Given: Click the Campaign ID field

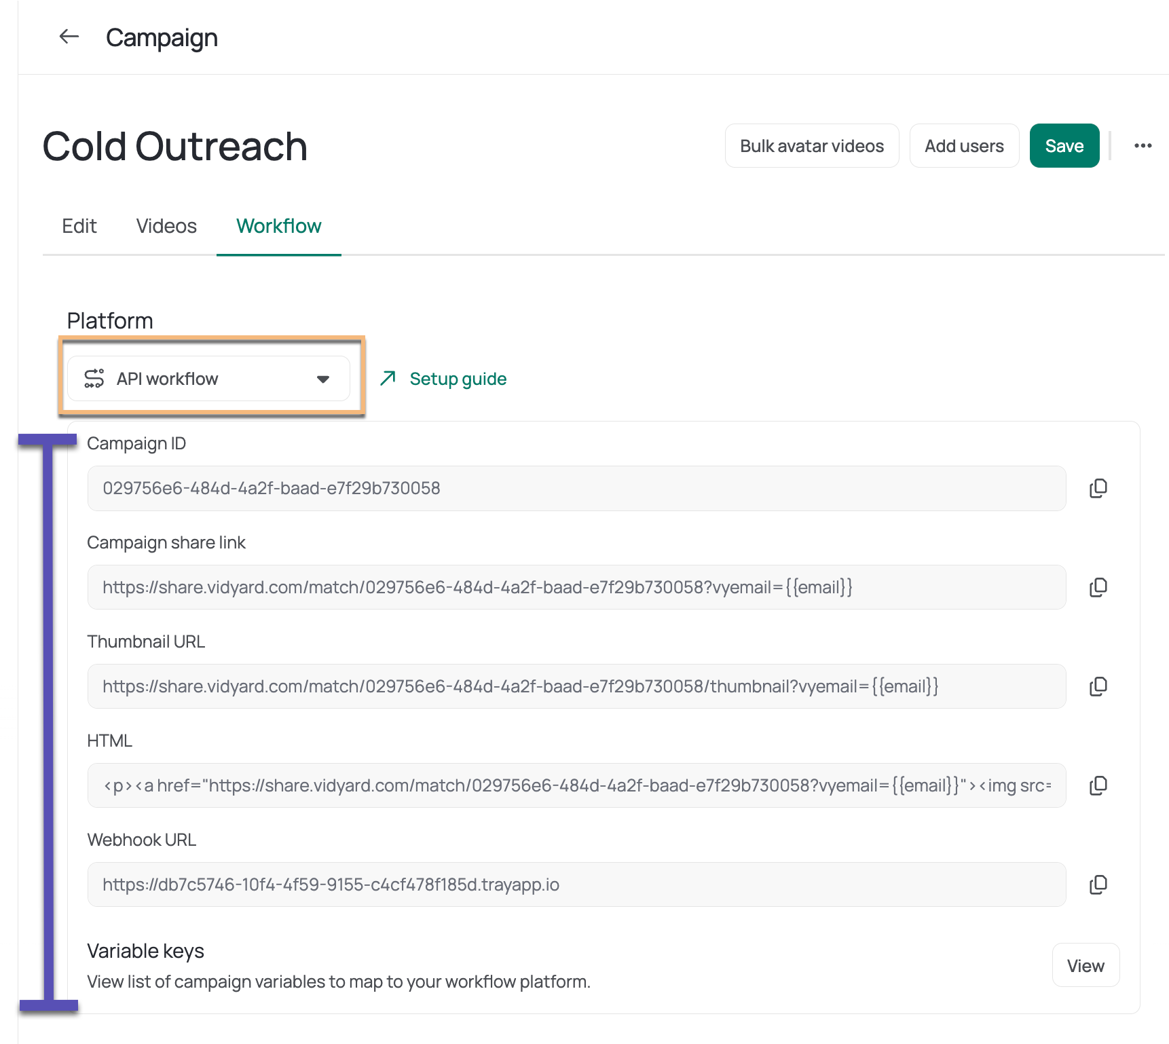Looking at the screenshot, I should point(576,488).
